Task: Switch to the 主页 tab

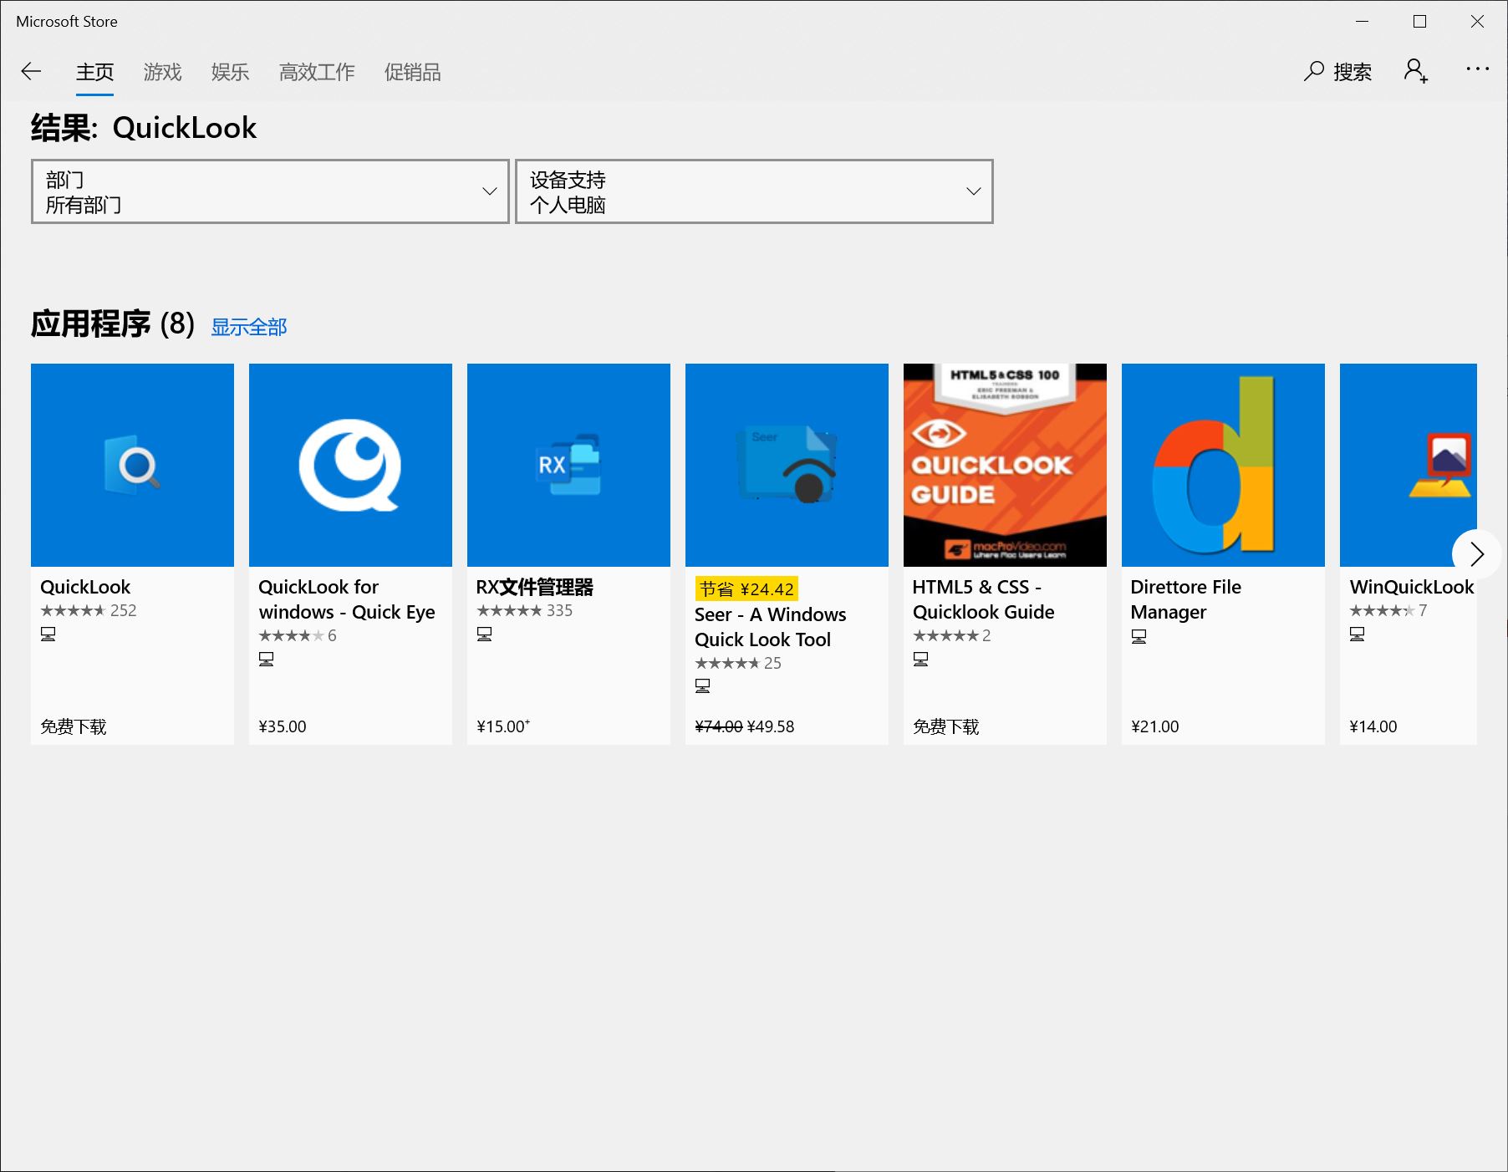Action: click(94, 72)
